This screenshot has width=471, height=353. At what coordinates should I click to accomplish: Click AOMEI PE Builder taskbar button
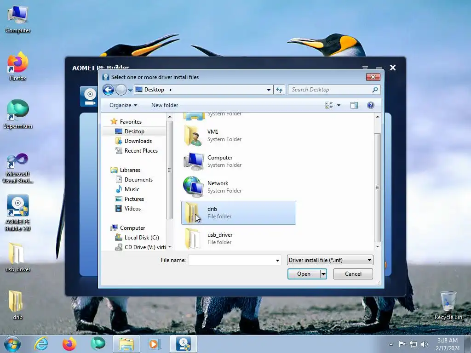184,344
